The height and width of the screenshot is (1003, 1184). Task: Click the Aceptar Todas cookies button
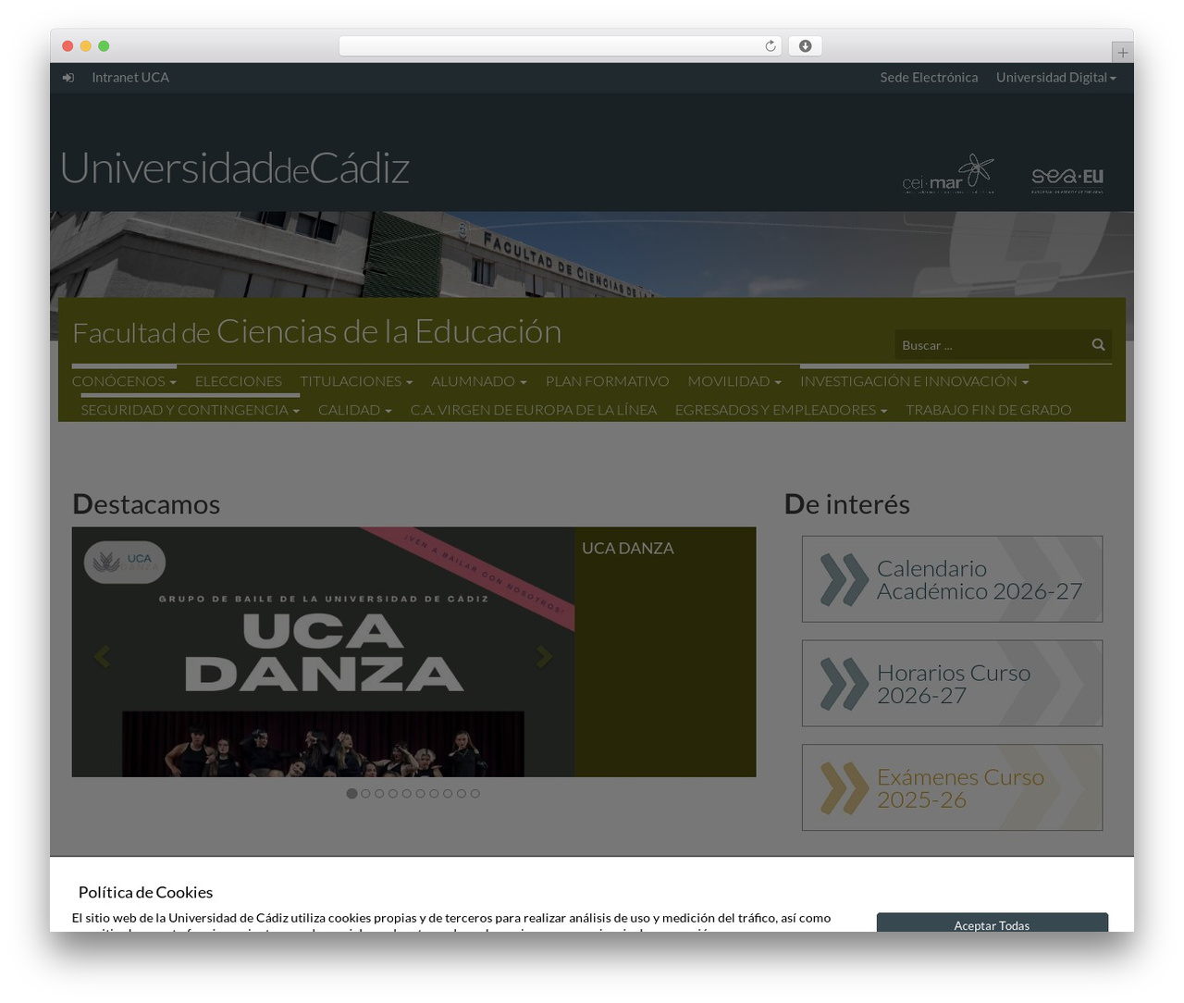coord(993,923)
